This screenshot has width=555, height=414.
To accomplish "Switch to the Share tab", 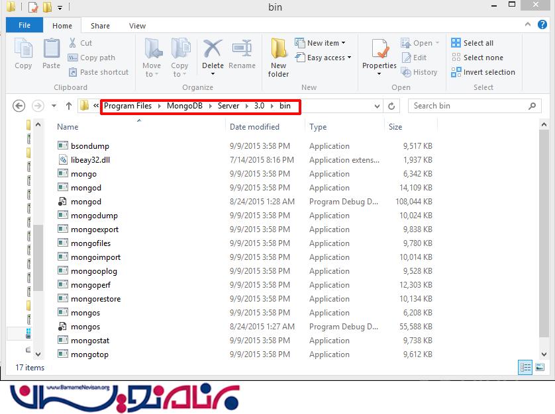I will pos(100,26).
